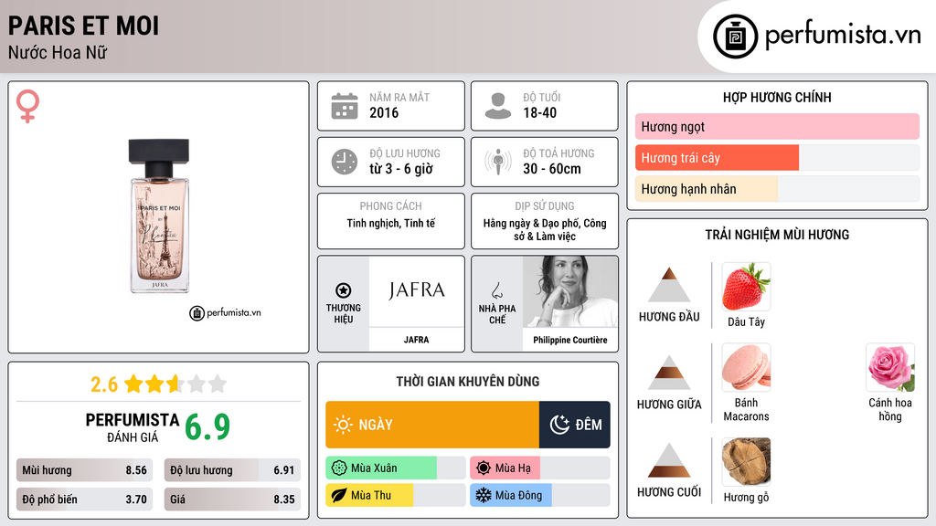Click the 2.6 user rating number
The height and width of the screenshot is (526, 936).
coord(104,384)
